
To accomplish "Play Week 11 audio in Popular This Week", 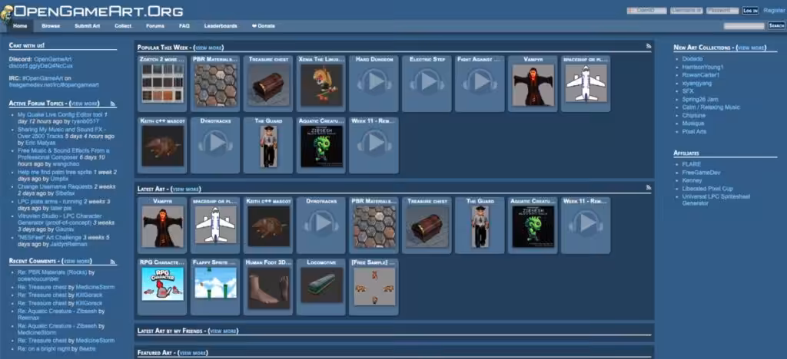I will [x=374, y=143].
